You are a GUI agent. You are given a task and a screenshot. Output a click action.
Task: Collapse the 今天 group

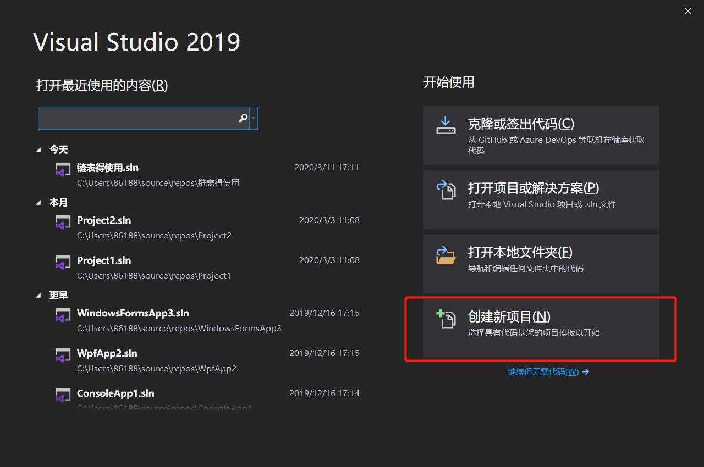point(38,149)
